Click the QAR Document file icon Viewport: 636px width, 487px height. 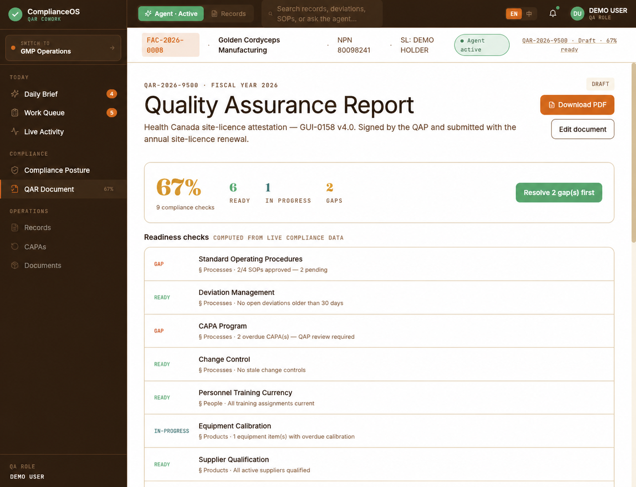pos(15,189)
